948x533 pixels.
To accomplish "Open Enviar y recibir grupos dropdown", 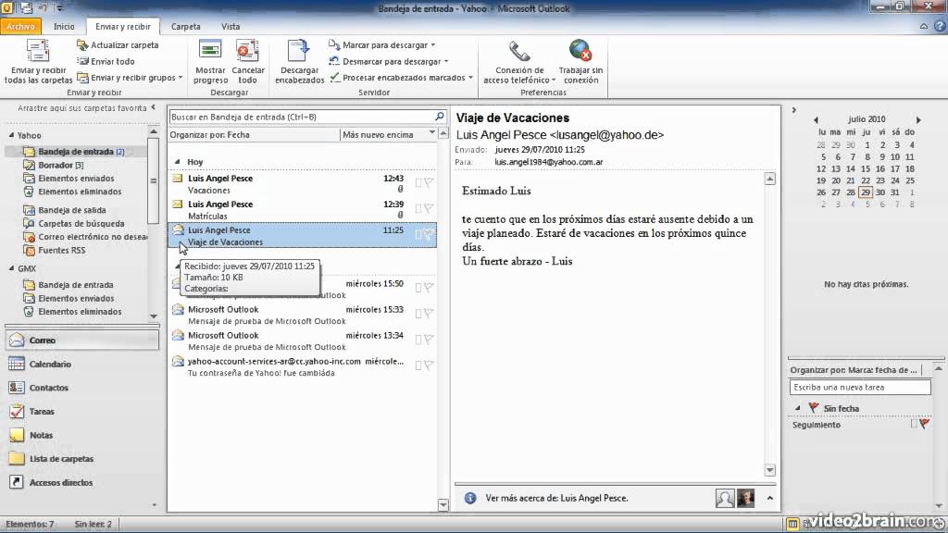I will (x=130, y=78).
